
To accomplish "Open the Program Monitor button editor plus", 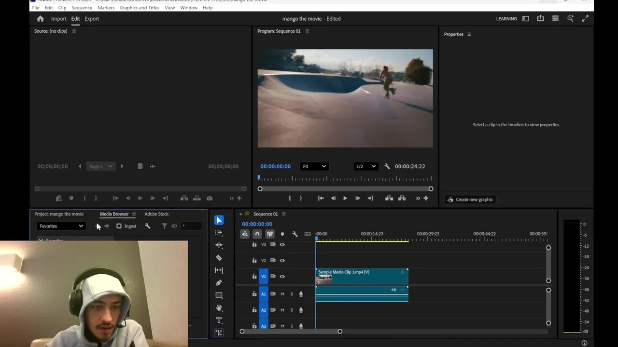I will click(426, 198).
